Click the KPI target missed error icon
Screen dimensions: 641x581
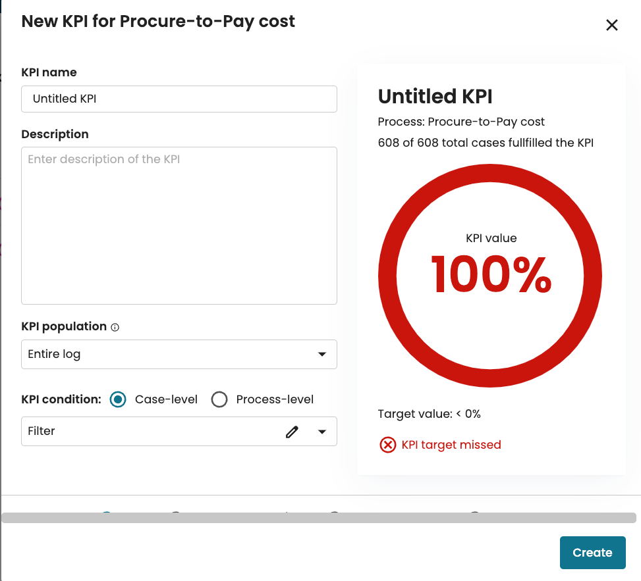[387, 445]
